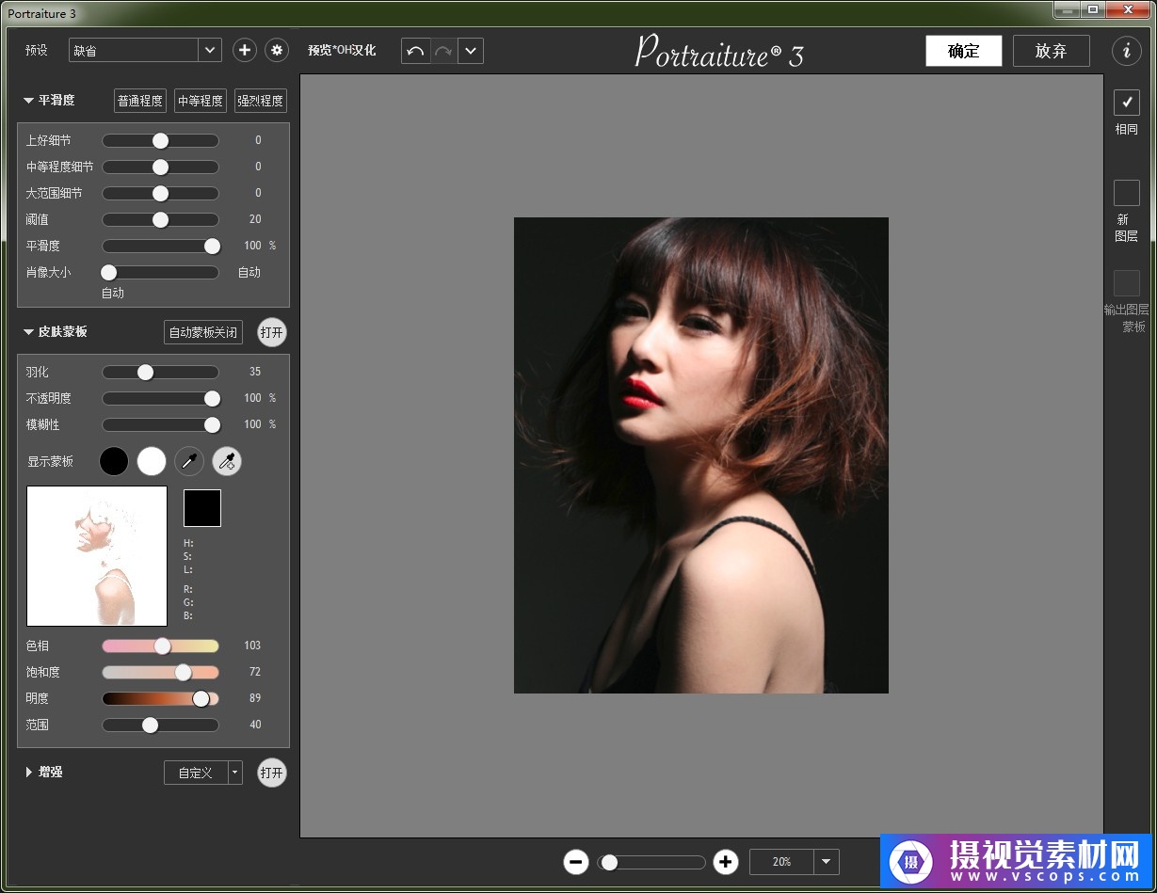Click the add preset plus icon
This screenshot has height=893, width=1157.
[245, 51]
